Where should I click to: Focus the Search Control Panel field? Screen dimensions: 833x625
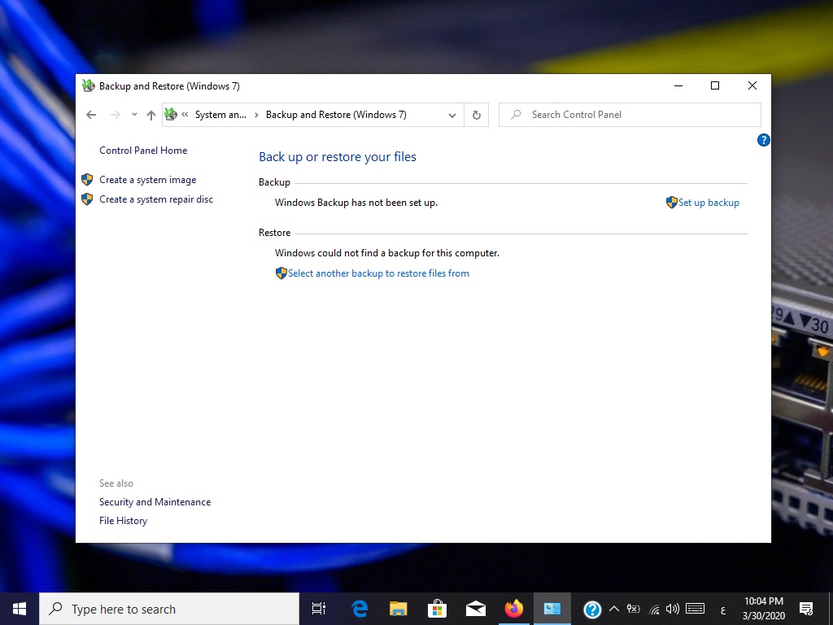(x=630, y=115)
